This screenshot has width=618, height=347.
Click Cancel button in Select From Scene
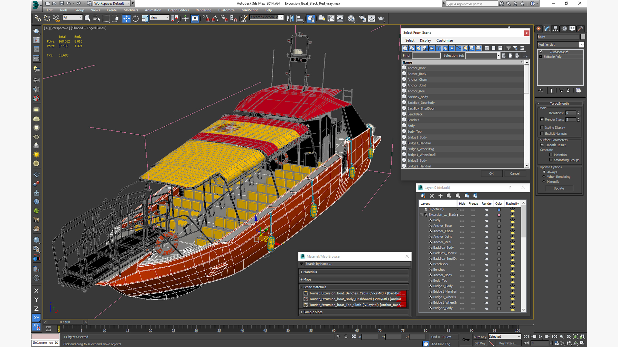(x=515, y=173)
